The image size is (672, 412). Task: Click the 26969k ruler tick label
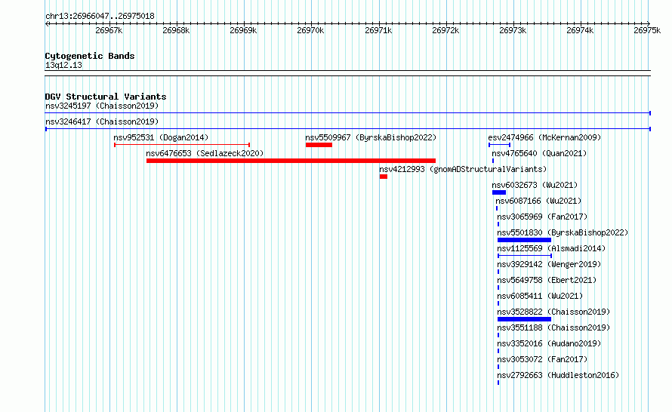pyautogui.click(x=243, y=30)
